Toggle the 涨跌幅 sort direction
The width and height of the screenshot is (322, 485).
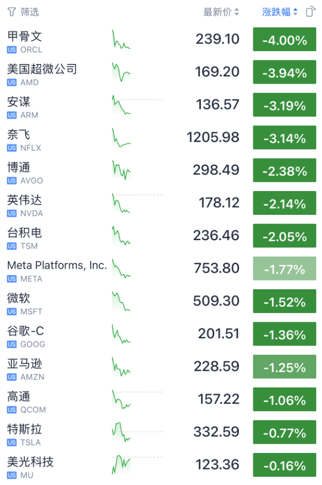[x=295, y=11]
